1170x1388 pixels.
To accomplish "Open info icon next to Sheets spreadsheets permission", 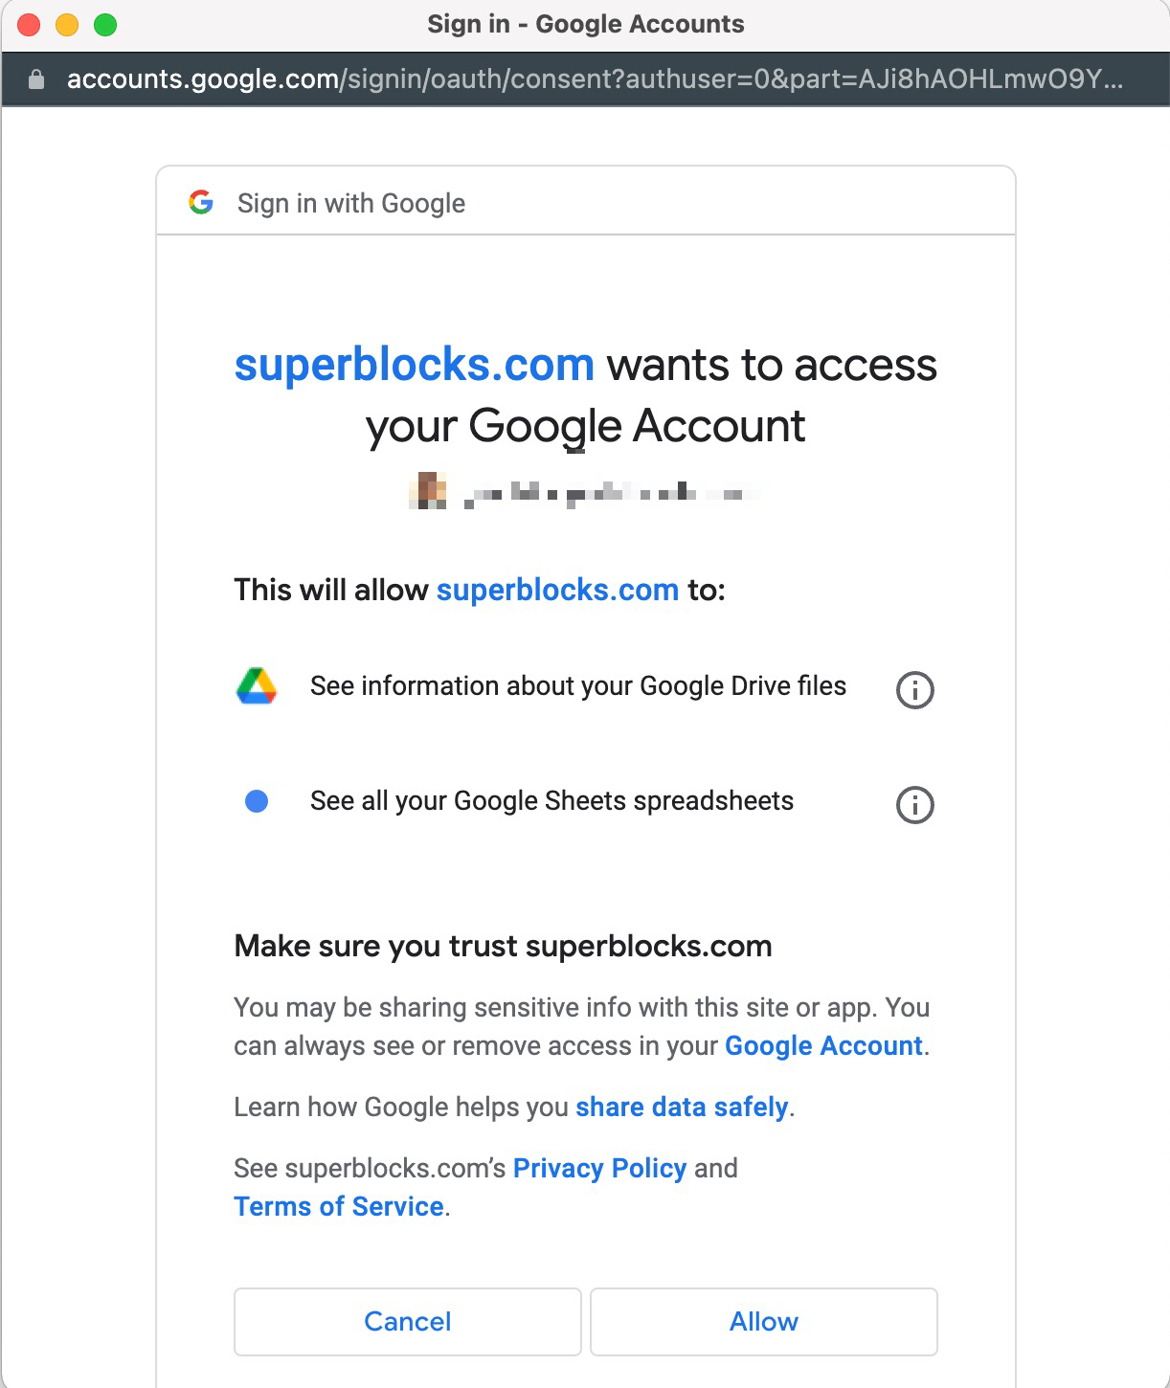I will [x=913, y=804].
